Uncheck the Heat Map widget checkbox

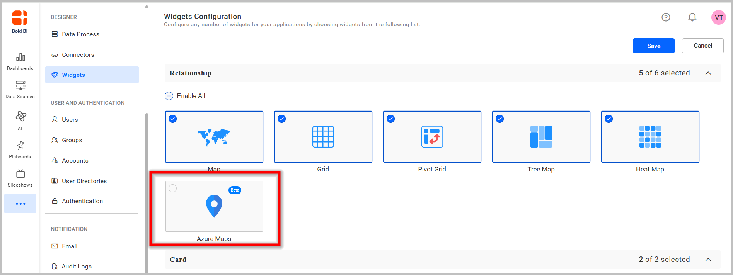pos(609,119)
